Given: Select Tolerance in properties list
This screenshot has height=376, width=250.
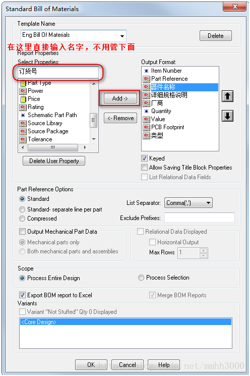Looking at the screenshot, I should 40,139.
